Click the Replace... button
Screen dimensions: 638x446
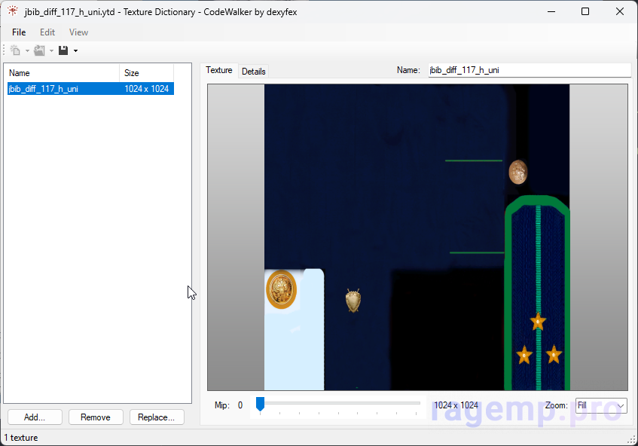[157, 417]
